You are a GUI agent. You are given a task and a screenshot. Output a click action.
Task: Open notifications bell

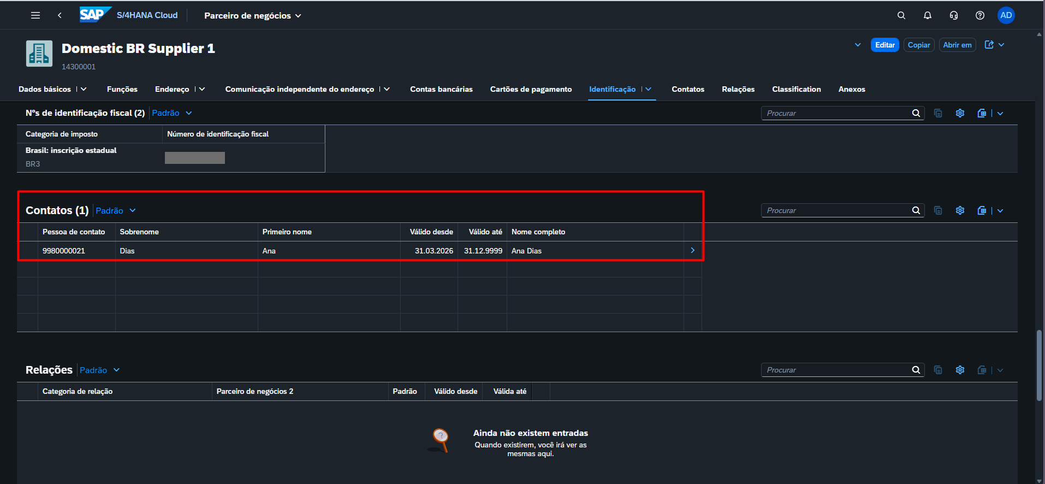928,15
